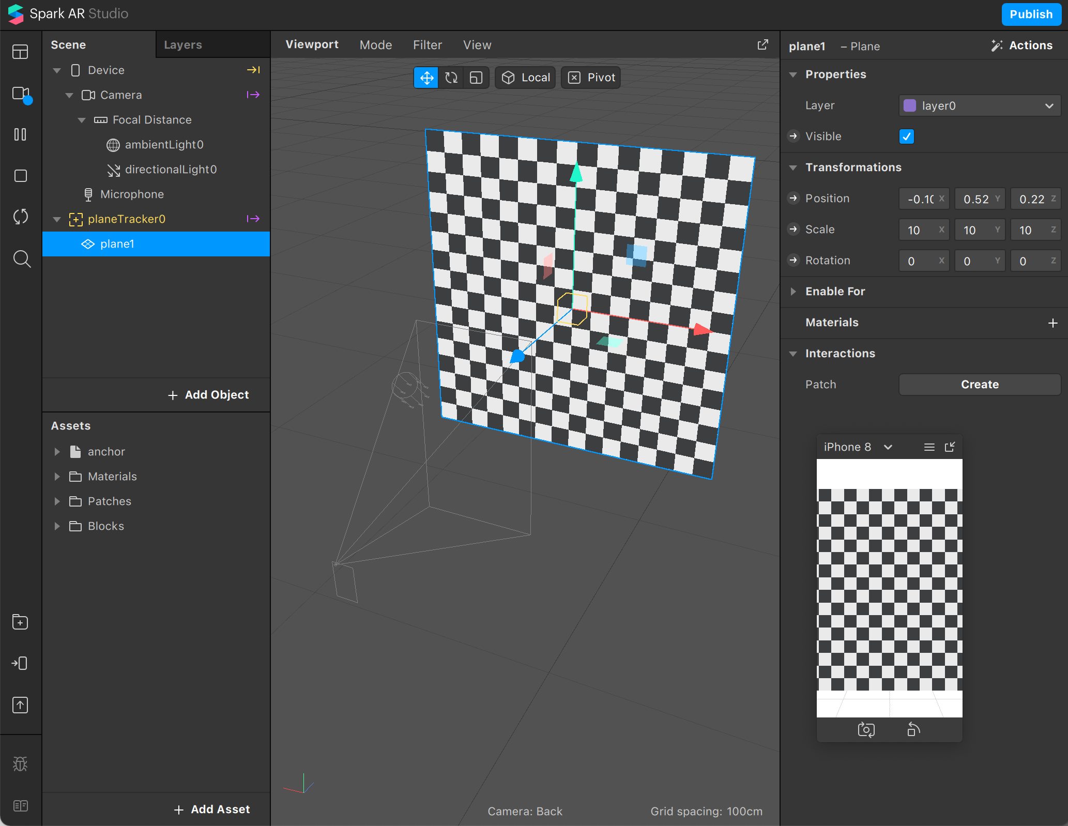Collapse the planeTracker0 tree item
Image resolution: width=1068 pixels, height=826 pixels.
click(57, 219)
